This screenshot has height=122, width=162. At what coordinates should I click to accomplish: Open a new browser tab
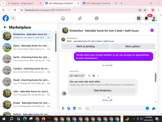coord(121,3)
